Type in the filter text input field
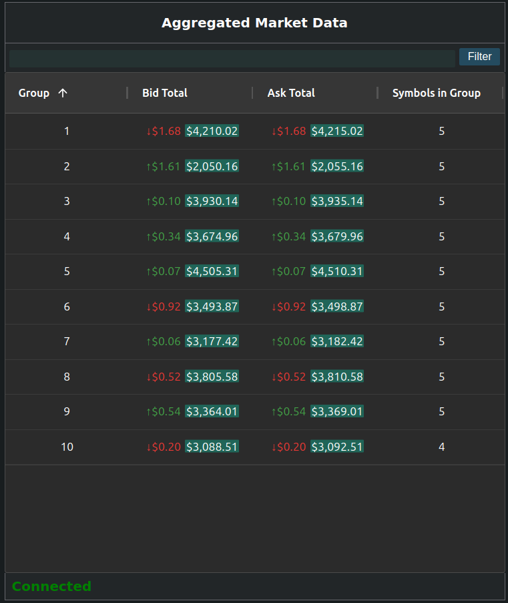 pyautogui.click(x=232, y=58)
